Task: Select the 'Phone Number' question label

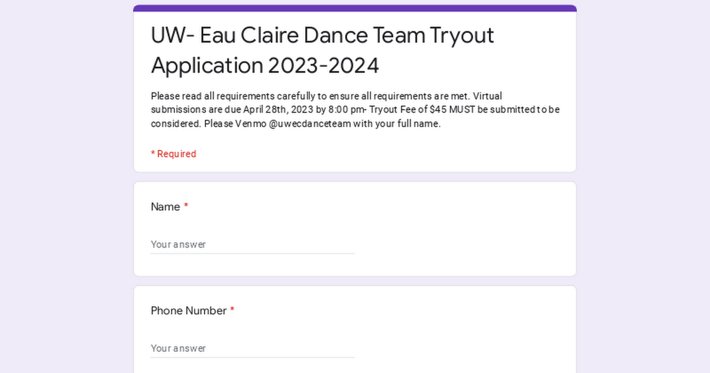Action: (x=188, y=310)
